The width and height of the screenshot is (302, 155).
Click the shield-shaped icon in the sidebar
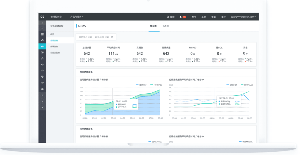[43, 77]
